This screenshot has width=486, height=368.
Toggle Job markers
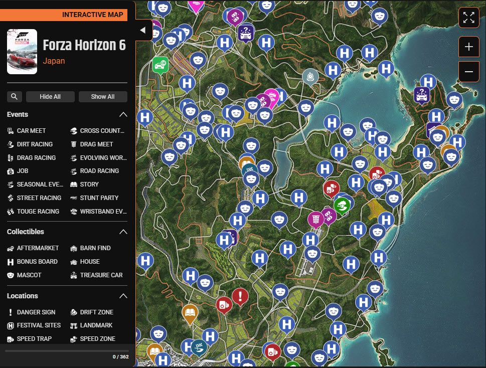[18, 171]
